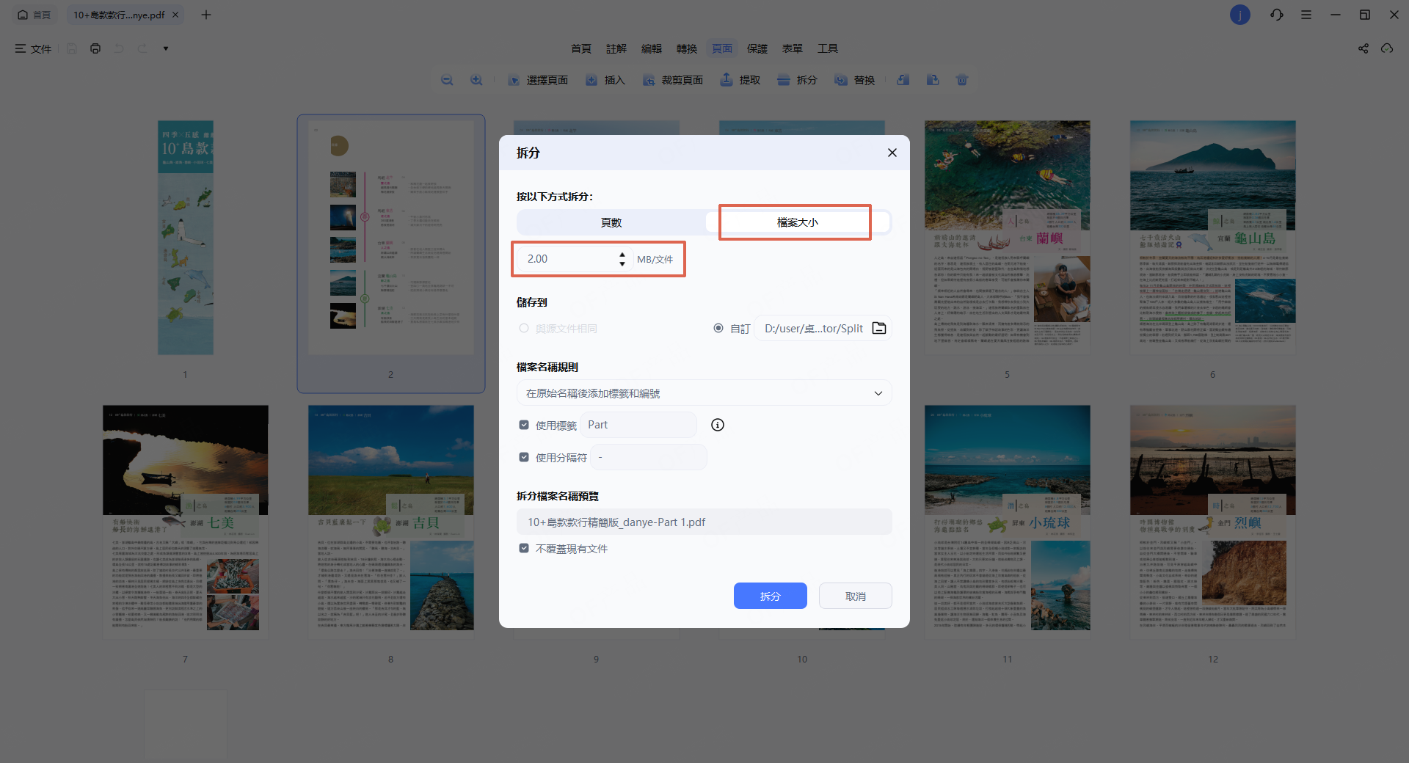Click the zoom out magnifier icon
The height and width of the screenshot is (763, 1409).
[447, 80]
